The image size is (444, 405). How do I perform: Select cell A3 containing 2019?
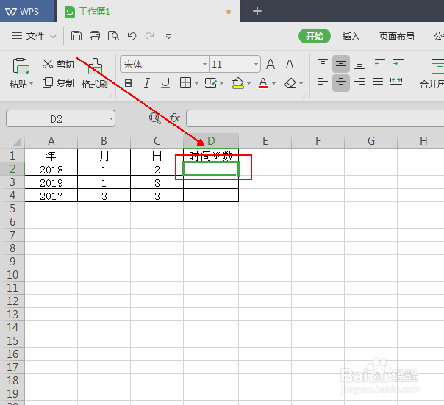[51, 182]
